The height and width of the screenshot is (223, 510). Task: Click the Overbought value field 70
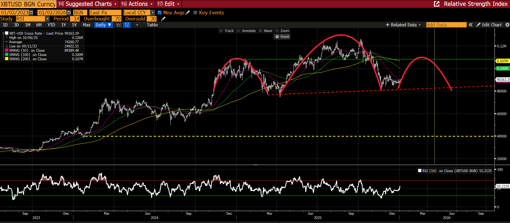pos(116,19)
